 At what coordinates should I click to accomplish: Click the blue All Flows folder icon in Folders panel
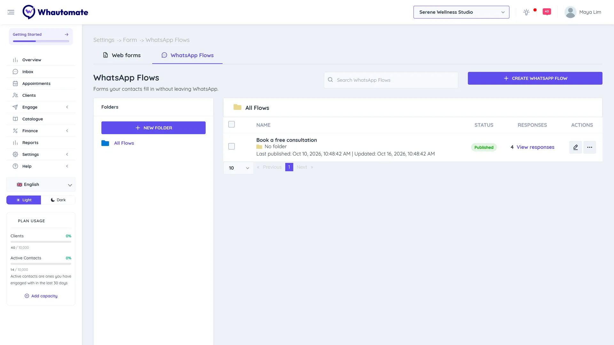tap(105, 143)
